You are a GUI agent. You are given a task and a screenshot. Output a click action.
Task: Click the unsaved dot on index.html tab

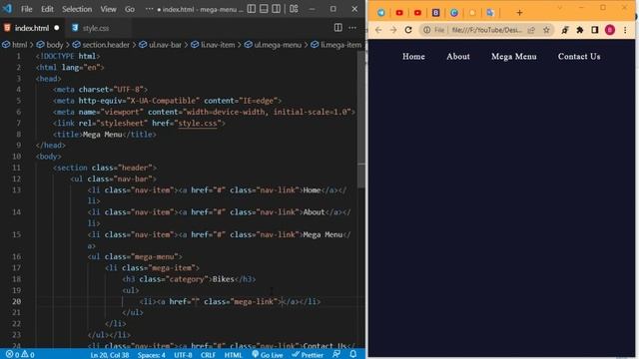(x=57, y=28)
